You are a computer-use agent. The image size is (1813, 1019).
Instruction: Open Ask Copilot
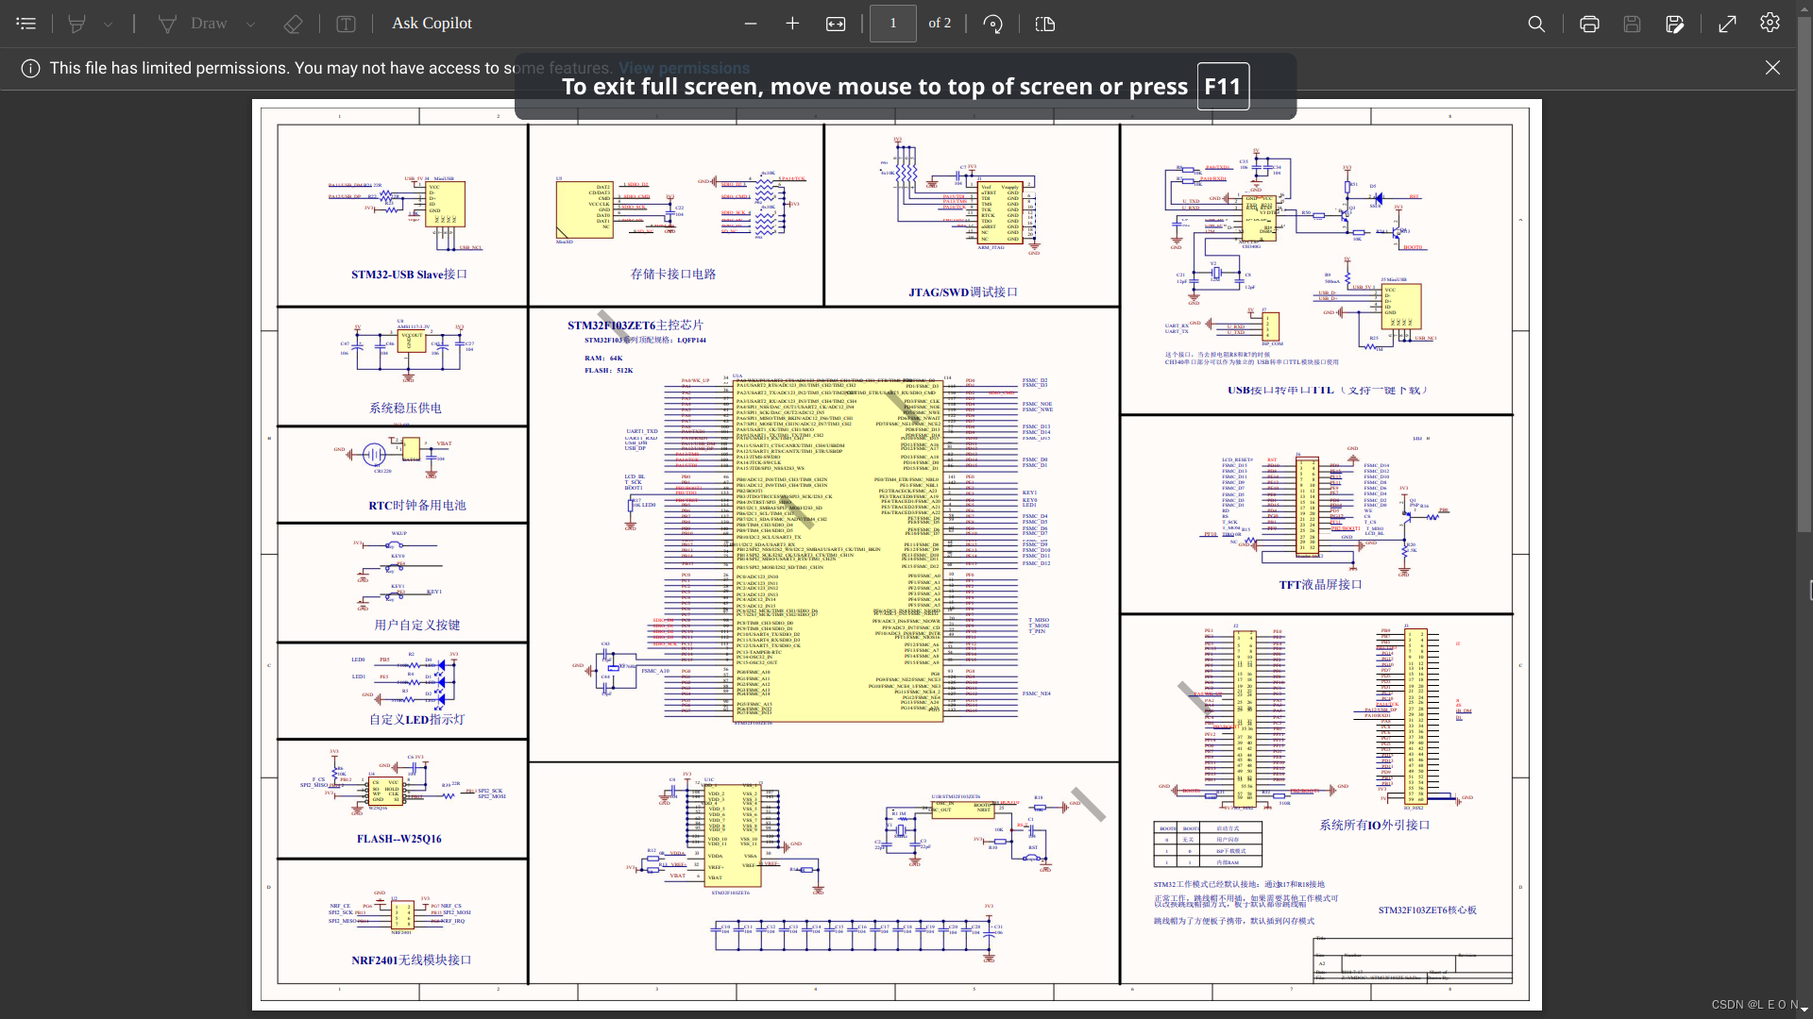432,24
